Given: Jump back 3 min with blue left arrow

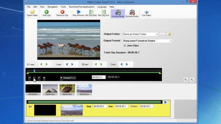Looking at the screenshot, I should 122,64.
